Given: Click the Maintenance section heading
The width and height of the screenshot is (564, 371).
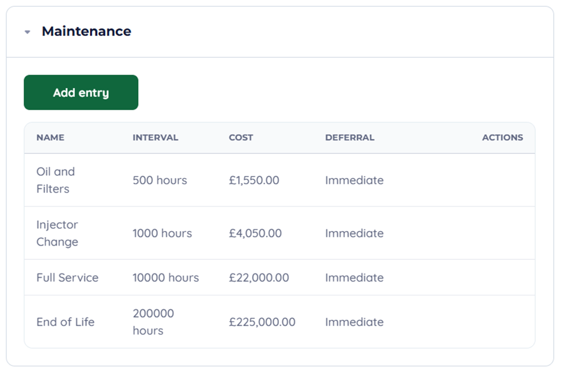Looking at the screenshot, I should click(86, 31).
